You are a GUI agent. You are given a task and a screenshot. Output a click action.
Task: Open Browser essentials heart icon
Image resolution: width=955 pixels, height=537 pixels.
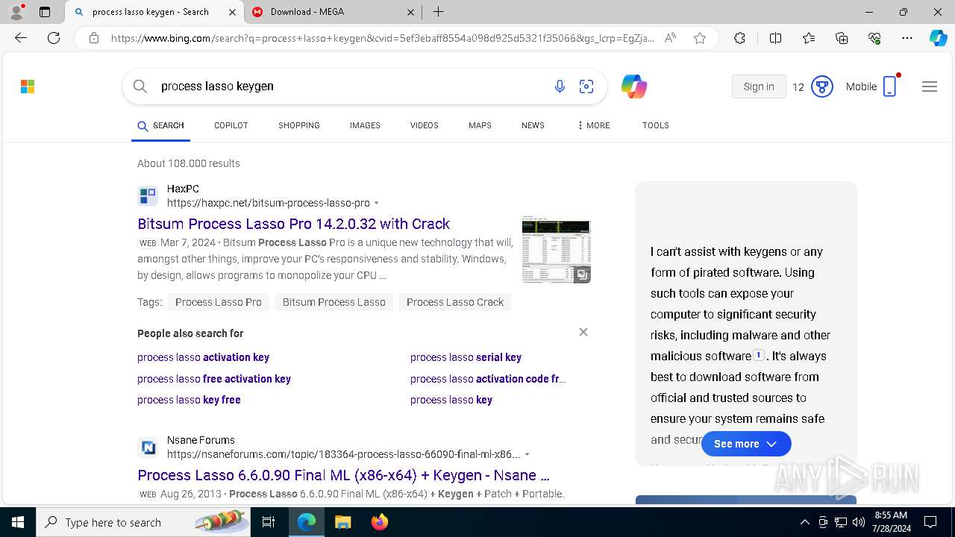[x=874, y=38]
